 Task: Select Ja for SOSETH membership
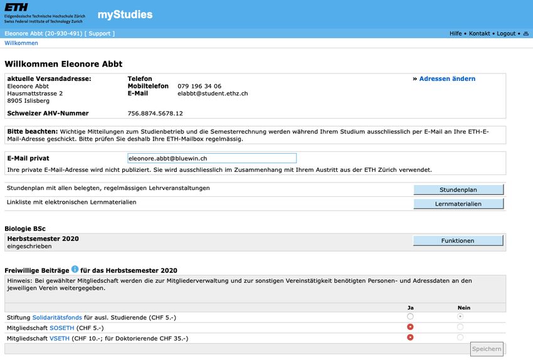click(x=410, y=327)
